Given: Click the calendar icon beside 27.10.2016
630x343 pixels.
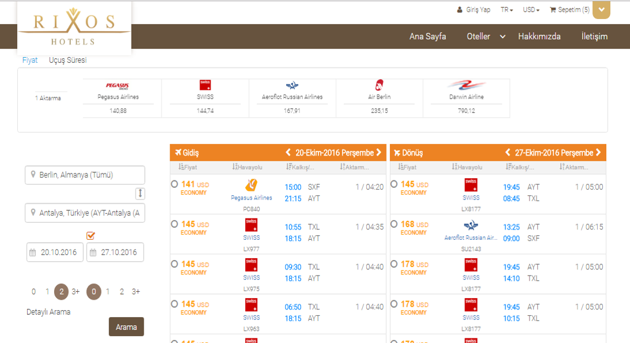Looking at the screenshot, I should click(x=93, y=252).
